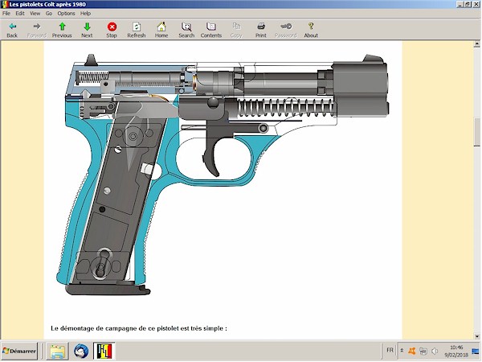482x362 pixels.
Task: Click the Démarrer start button
Action: [20, 352]
